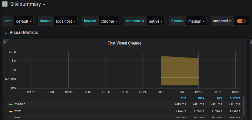Click the 10:30 time axis label
The height and width of the screenshot is (120, 252).
pyautogui.click(x=161, y=92)
